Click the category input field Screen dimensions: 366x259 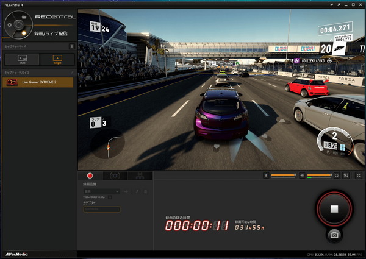pyautogui.click(x=102, y=209)
